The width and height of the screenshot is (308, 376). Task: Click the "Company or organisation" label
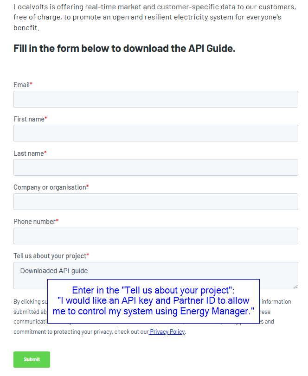tap(50, 187)
